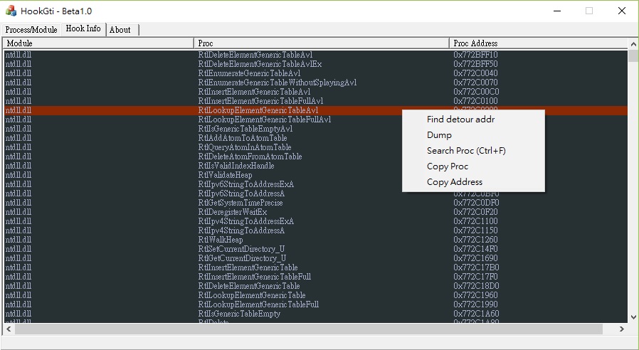Select row RtlGetCurrentDirectory_U

[x=316, y=258]
